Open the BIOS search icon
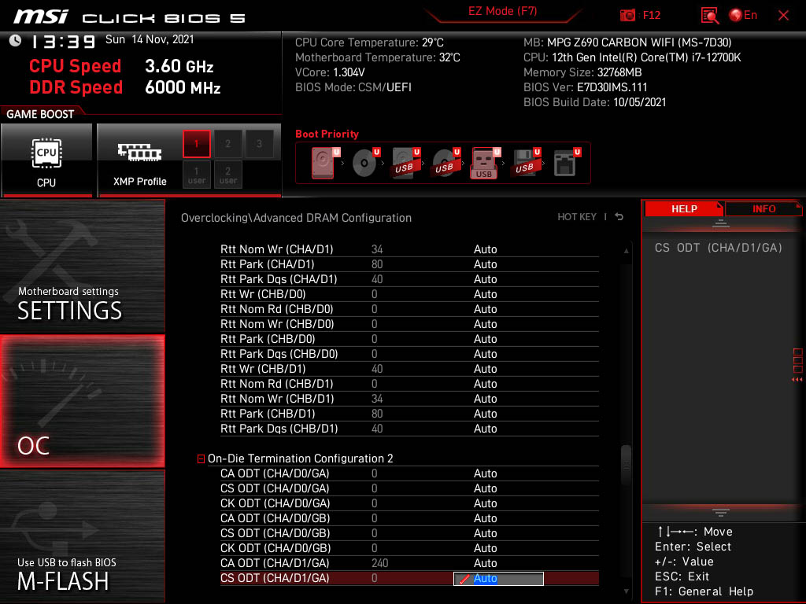The height and width of the screenshot is (604, 806). [710, 15]
